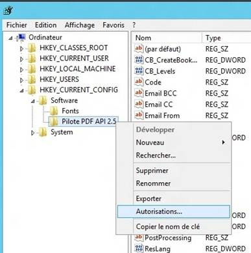251x253 pixels.
Task: Open the Edition menu
Action: [45, 25]
